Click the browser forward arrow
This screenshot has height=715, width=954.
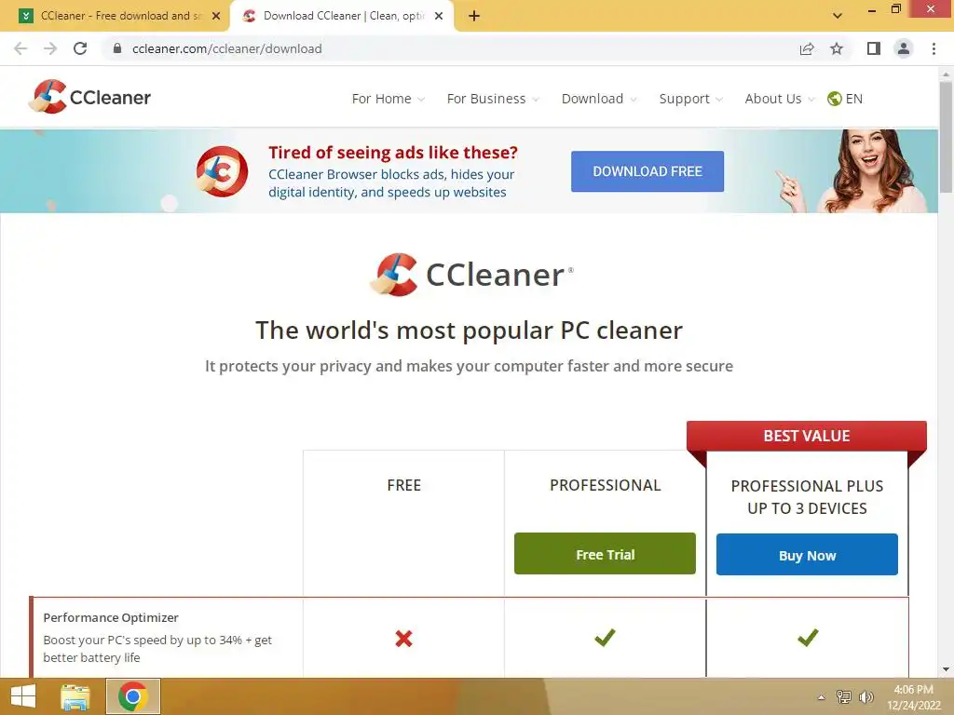pos(50,48)
